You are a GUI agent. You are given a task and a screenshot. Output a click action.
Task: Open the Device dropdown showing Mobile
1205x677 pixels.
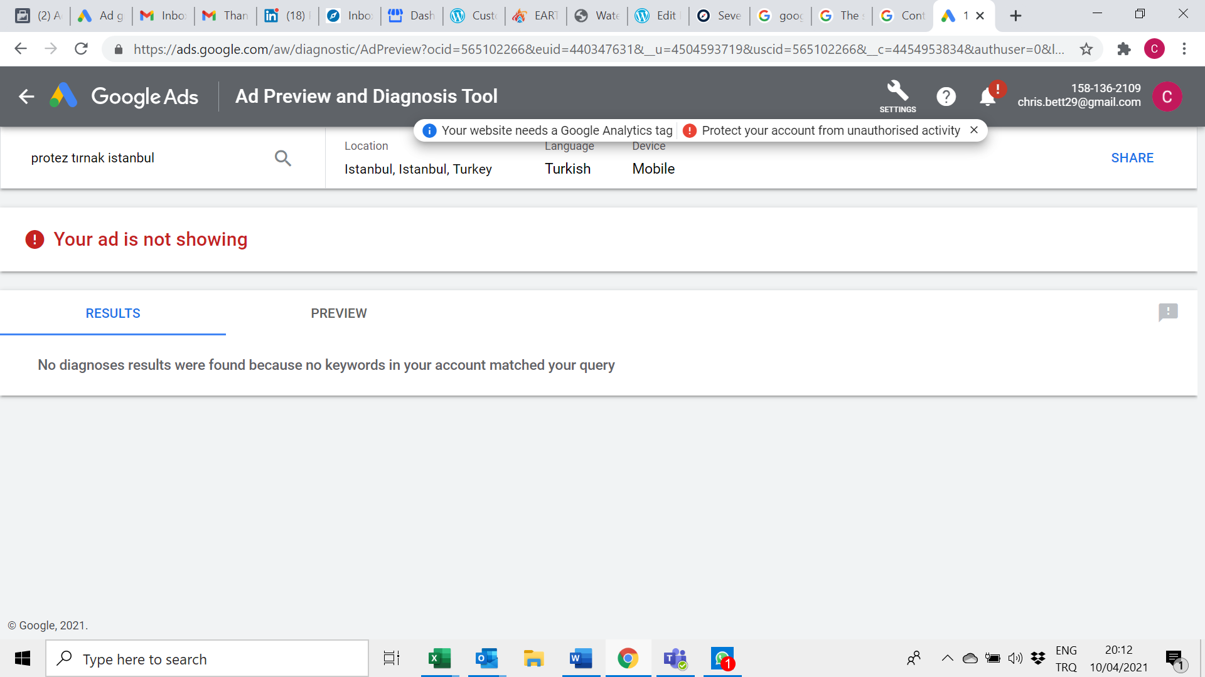(x=653, y=169)
